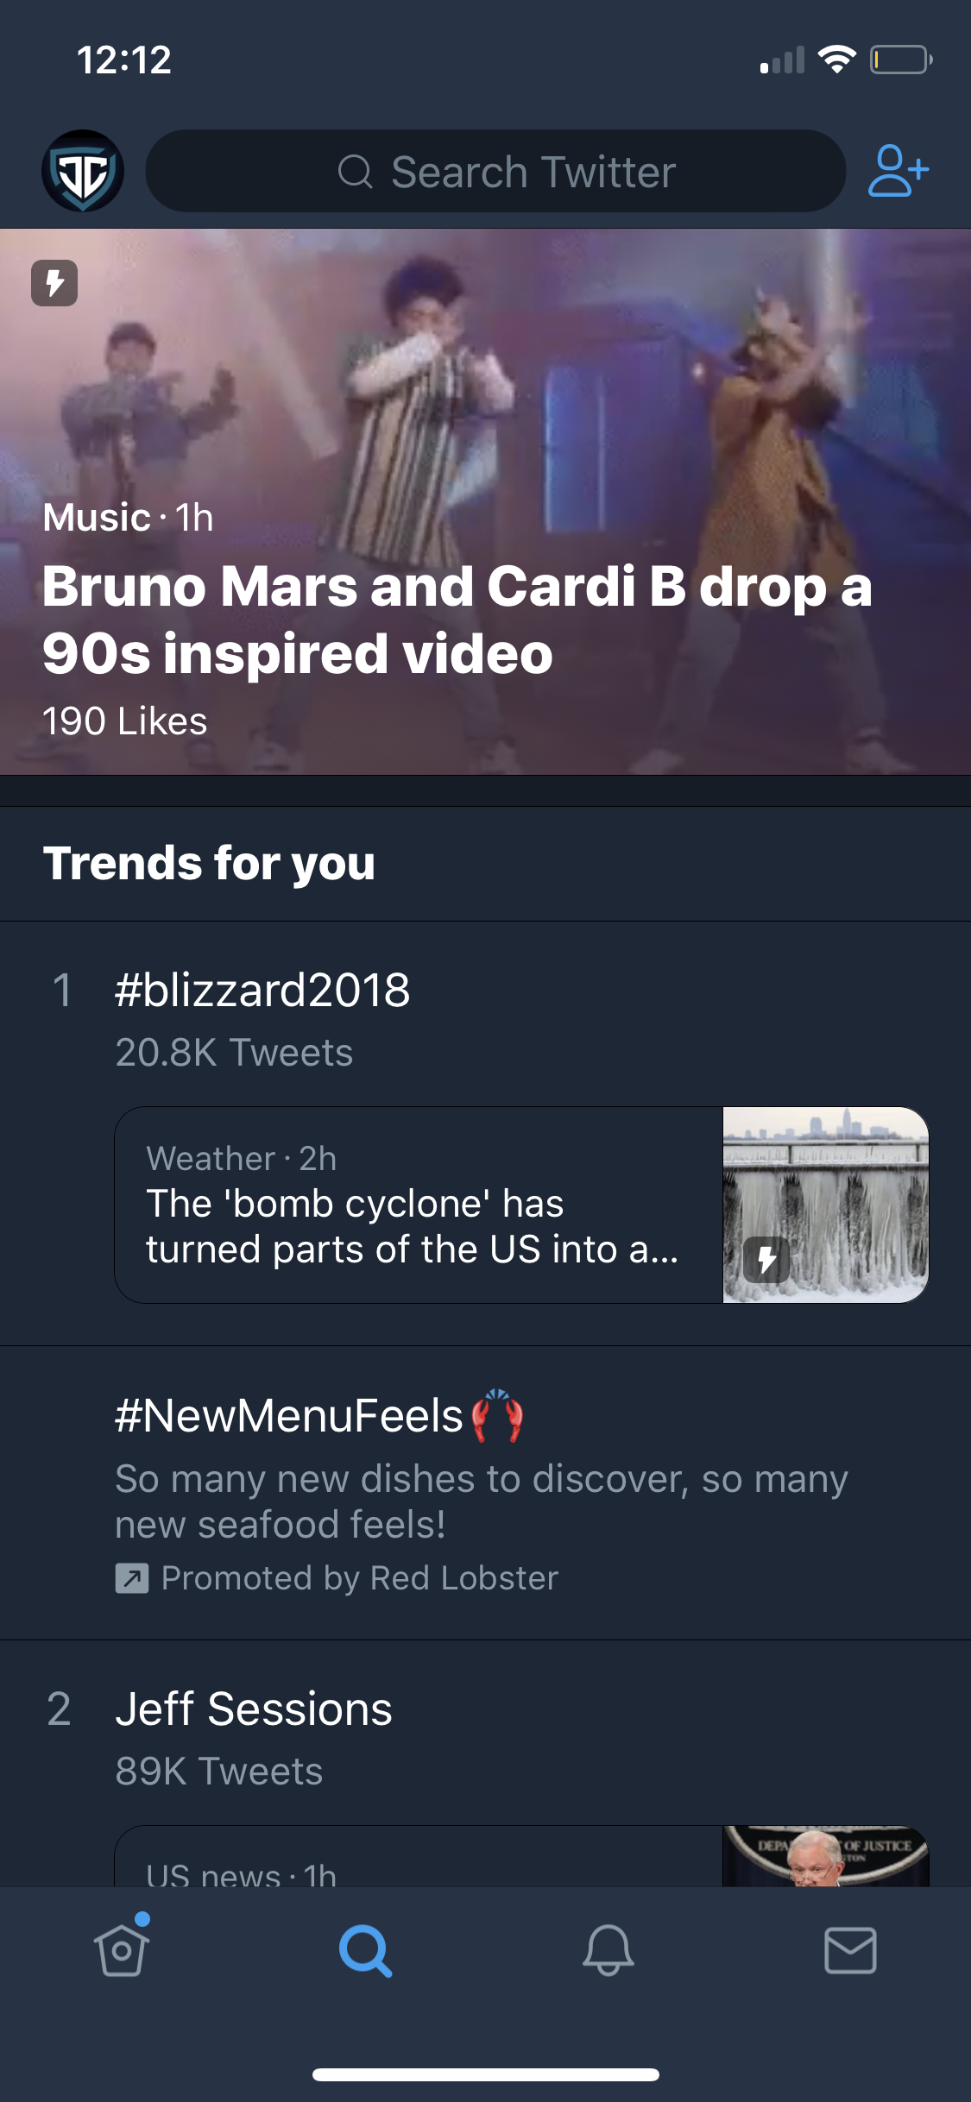
Task: Tap the add contacts person icon
Action: 898,171
